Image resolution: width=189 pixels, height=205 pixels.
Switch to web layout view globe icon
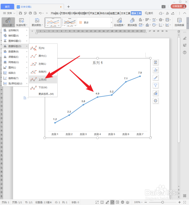click(x=122, y=202)
